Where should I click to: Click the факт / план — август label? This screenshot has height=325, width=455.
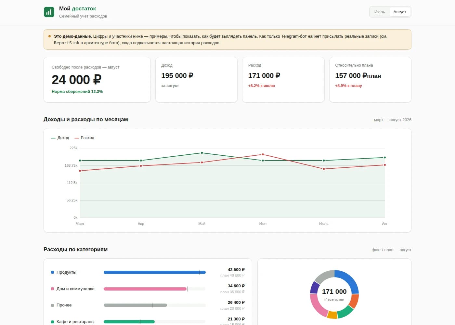[x=391, y=250]
